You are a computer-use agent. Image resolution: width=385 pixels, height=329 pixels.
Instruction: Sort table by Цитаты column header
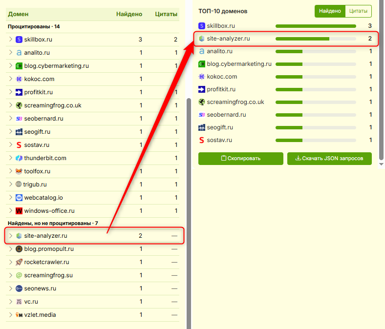coord(166,14)
